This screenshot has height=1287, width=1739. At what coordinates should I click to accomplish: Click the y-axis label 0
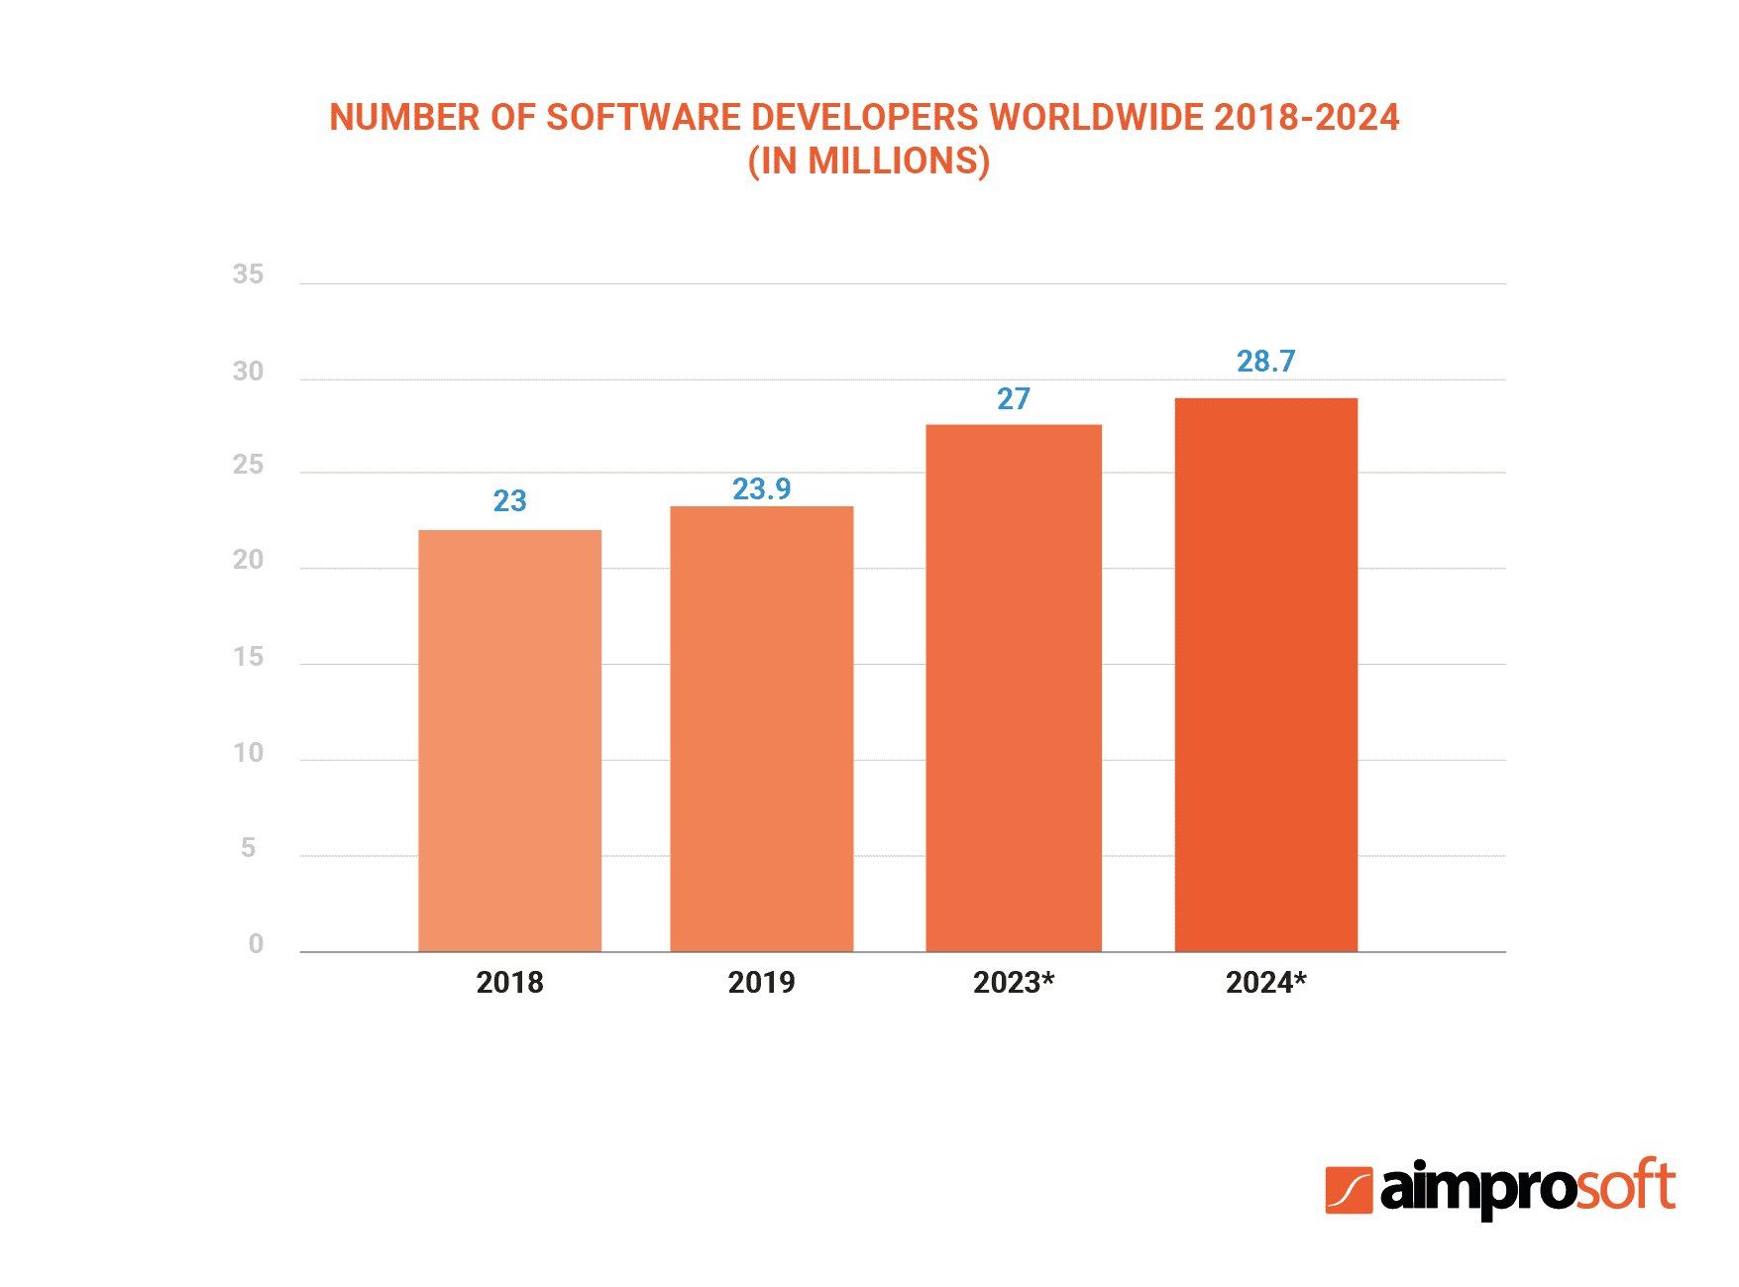(257, 944)
